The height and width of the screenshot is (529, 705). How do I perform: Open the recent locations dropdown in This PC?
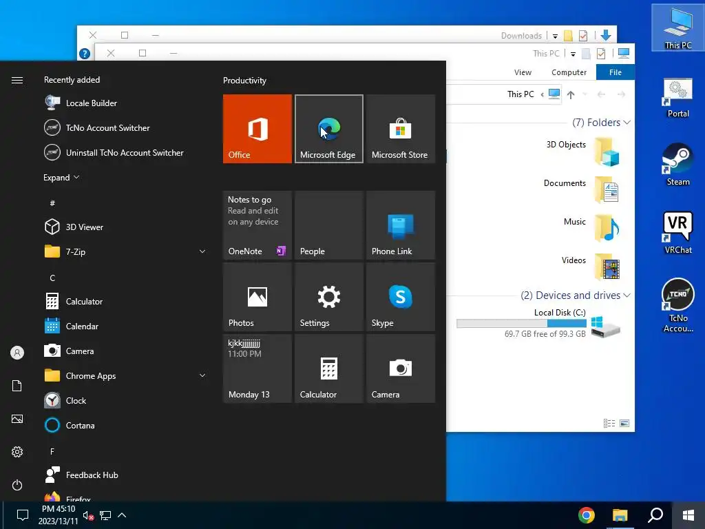[x=585, y=94]
